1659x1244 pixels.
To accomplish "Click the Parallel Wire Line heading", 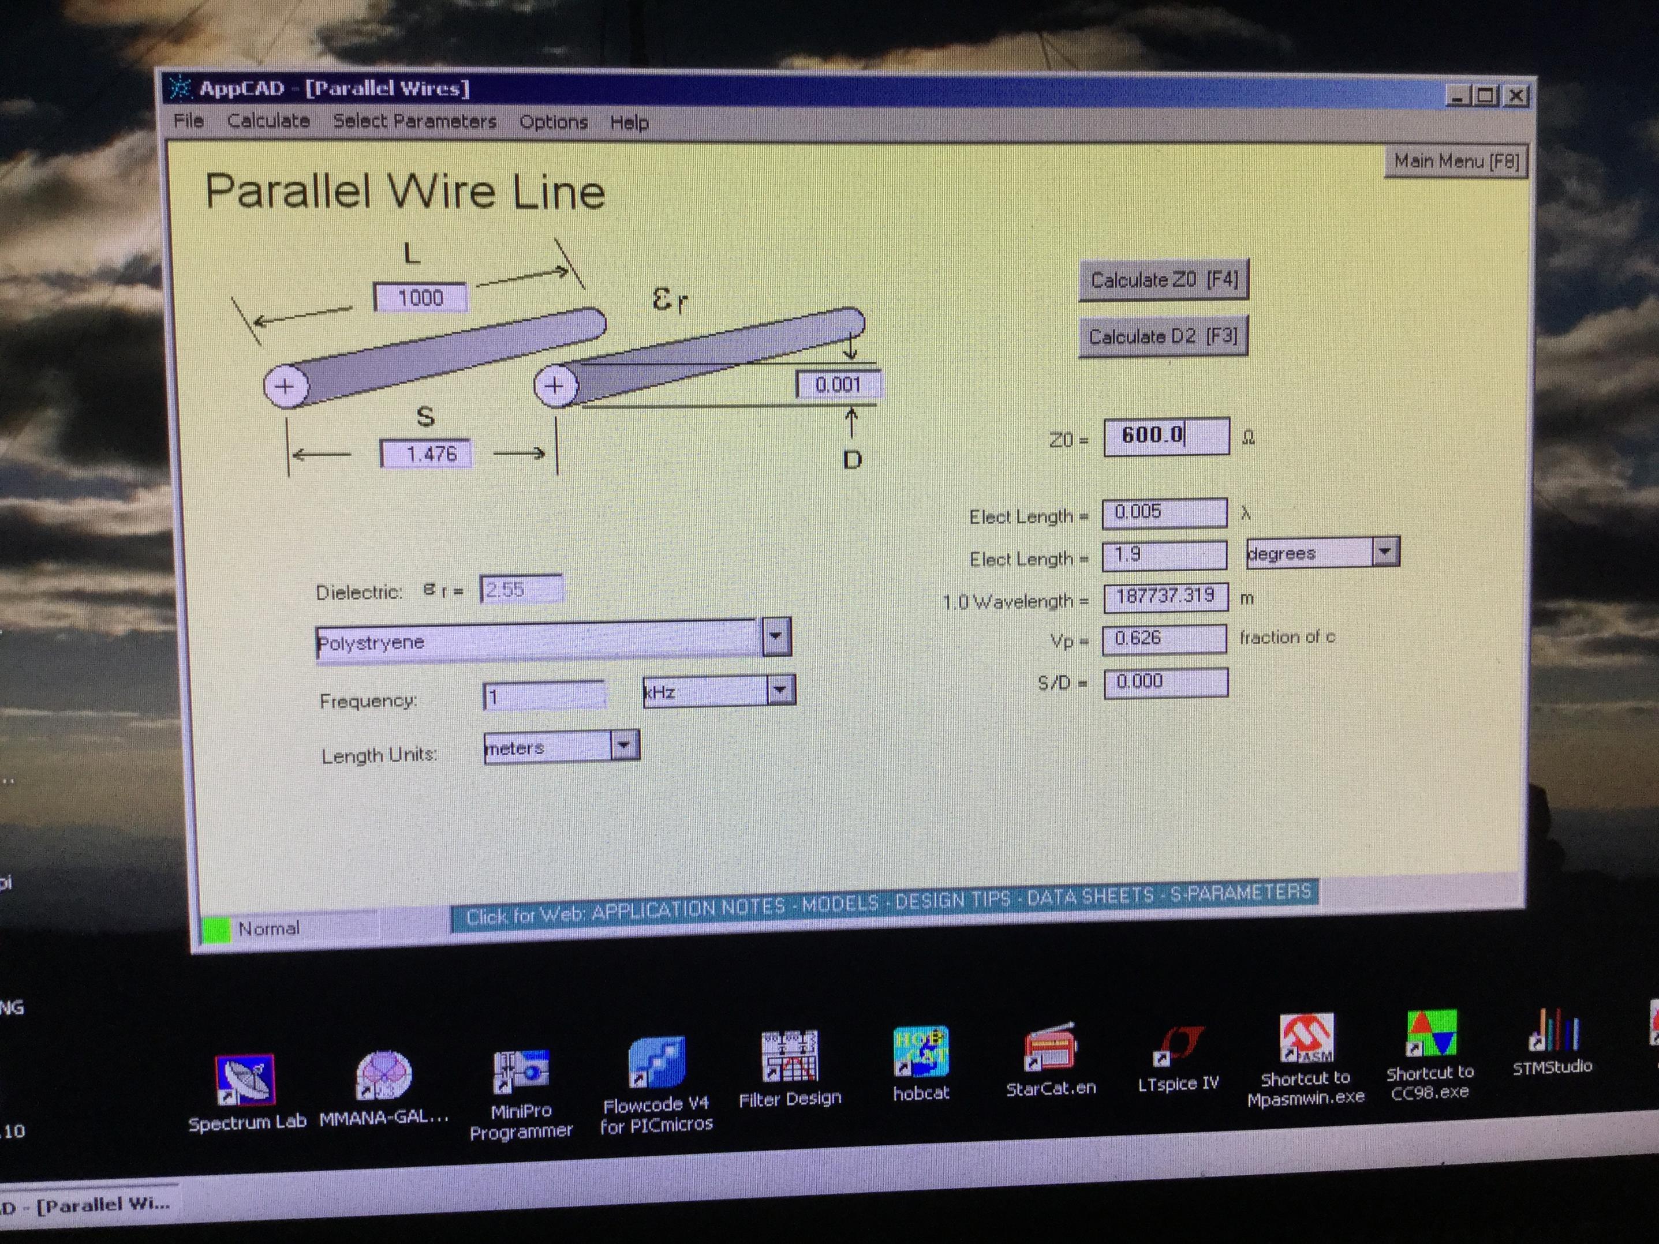I will (x=405, y=191).
